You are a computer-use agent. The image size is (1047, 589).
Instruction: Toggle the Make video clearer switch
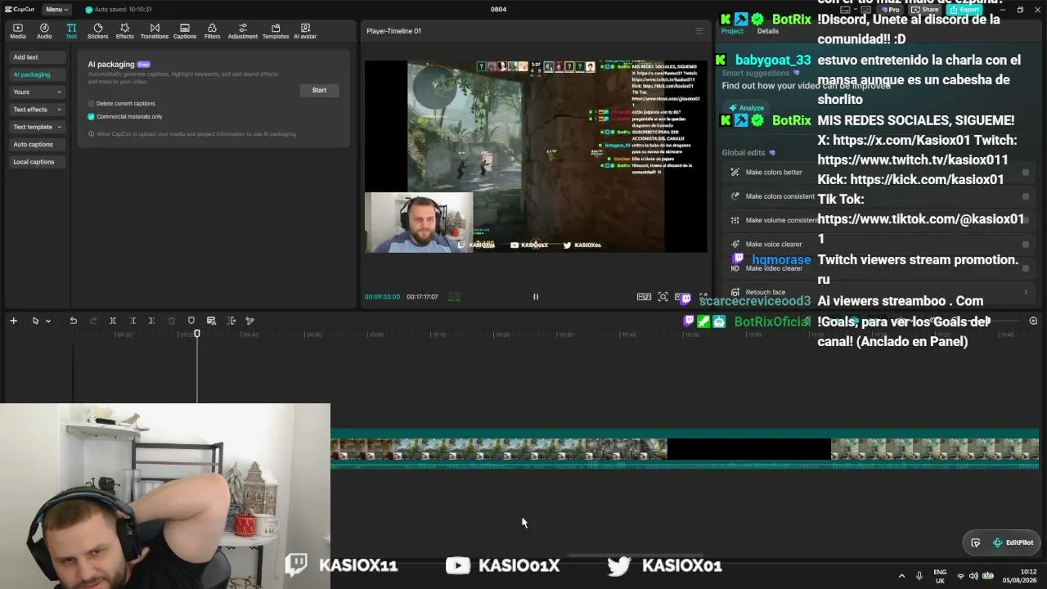[1026, 268]
